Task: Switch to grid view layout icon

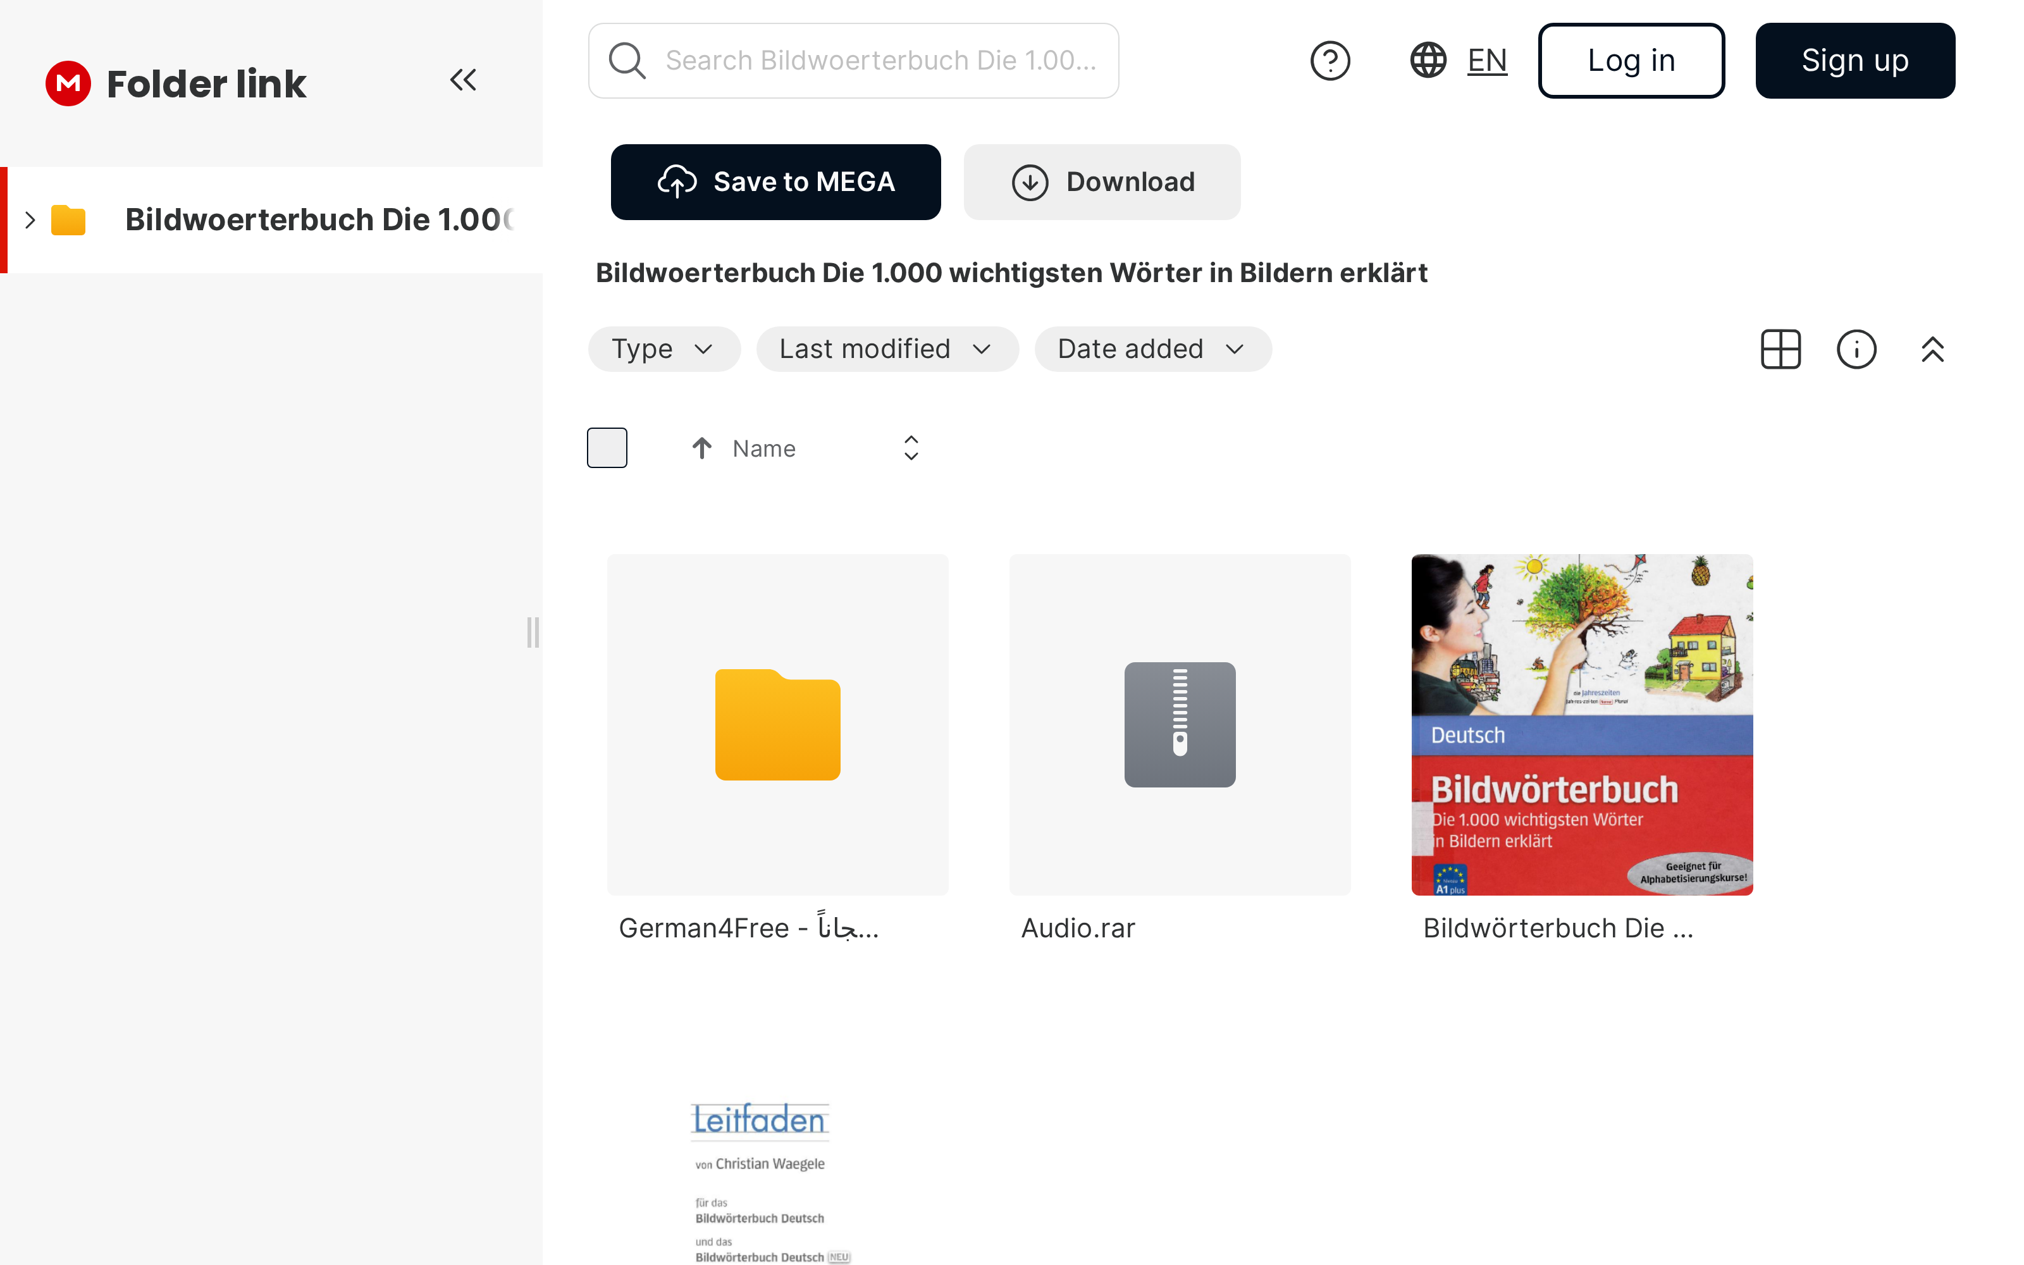Action: point(1780,349)
